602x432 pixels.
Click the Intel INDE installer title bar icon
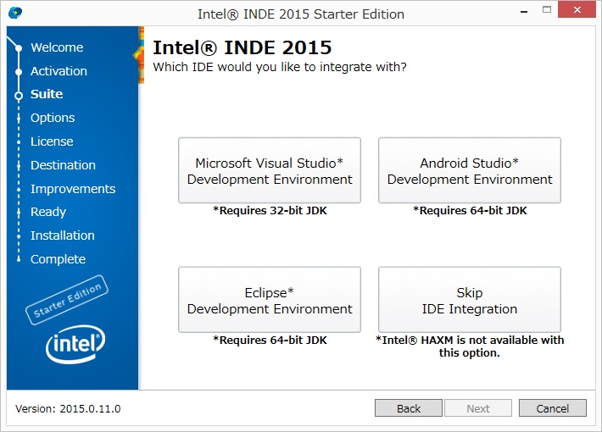click(x=15, y=14)
